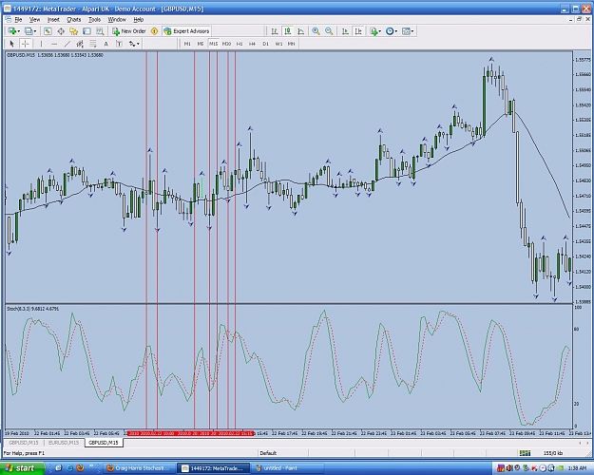
Task: Expand the Profiles dropdown arrow
Action: click(35, 31)
